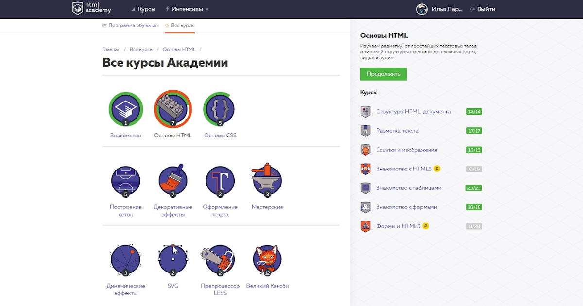Switch to the Все курсы tab
583x306 pixels.
pyautogui.click(x=180, y=25)
